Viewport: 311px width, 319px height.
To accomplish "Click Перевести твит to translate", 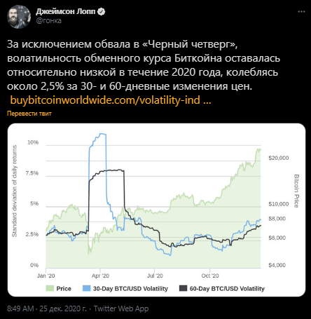I will (29, 114).
